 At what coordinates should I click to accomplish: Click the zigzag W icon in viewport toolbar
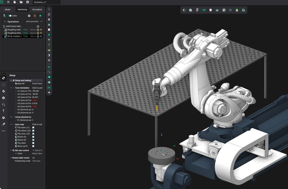click(230, 10)
